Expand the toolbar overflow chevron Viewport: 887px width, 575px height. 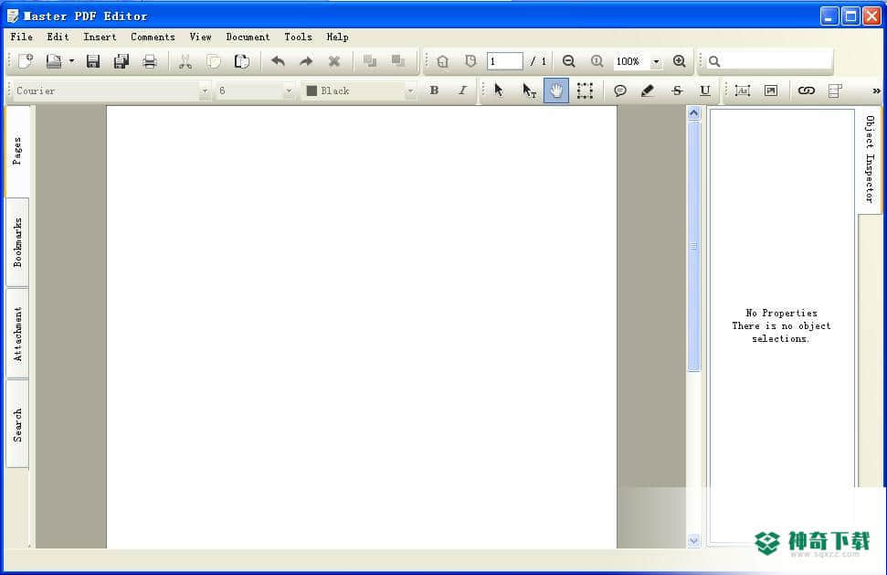click(x=876, y=91)
